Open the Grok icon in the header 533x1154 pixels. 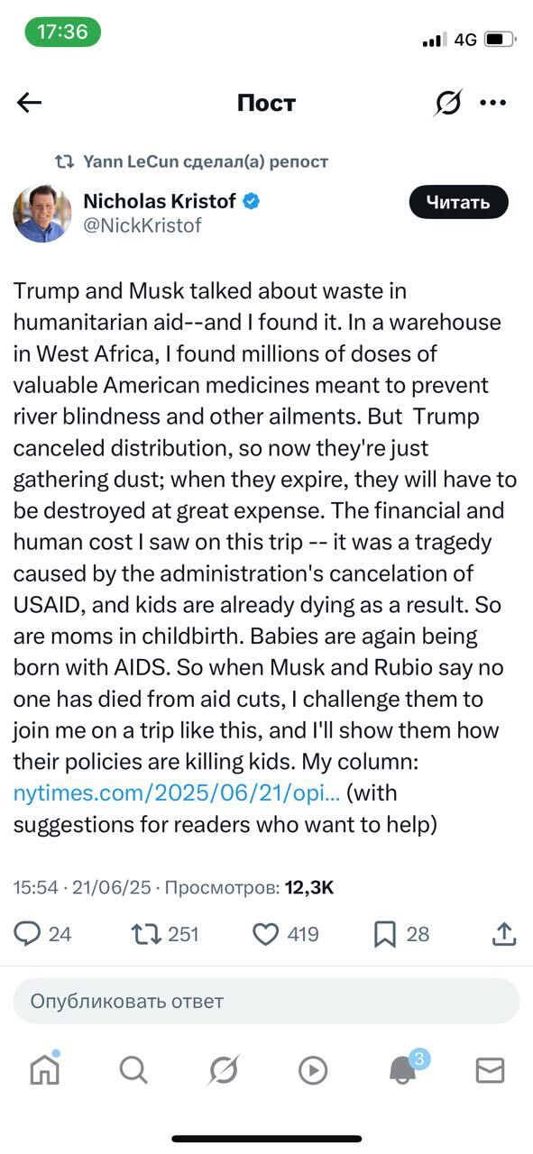(x=447, y=103)
